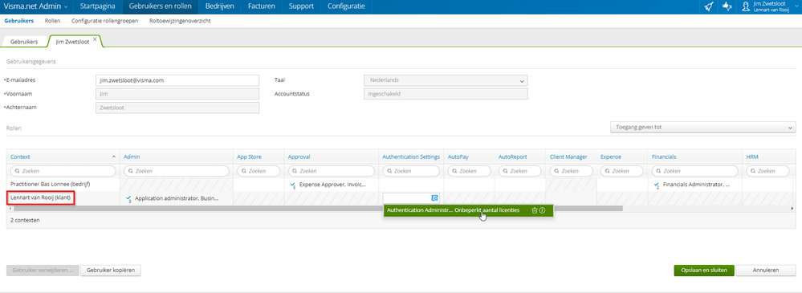Image resolution: width=802 pixels, height=293 pixels.
Task: Click the AutoReport column search field
Action: pyautogui.click(x=520, y=171)
